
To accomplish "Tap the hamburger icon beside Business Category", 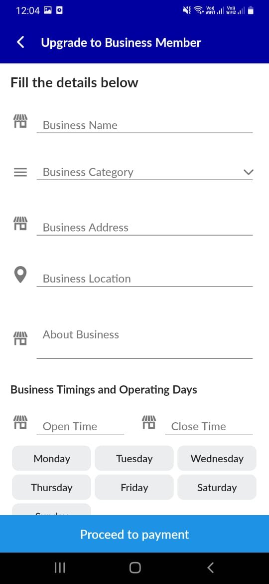I will click(20, 172).
